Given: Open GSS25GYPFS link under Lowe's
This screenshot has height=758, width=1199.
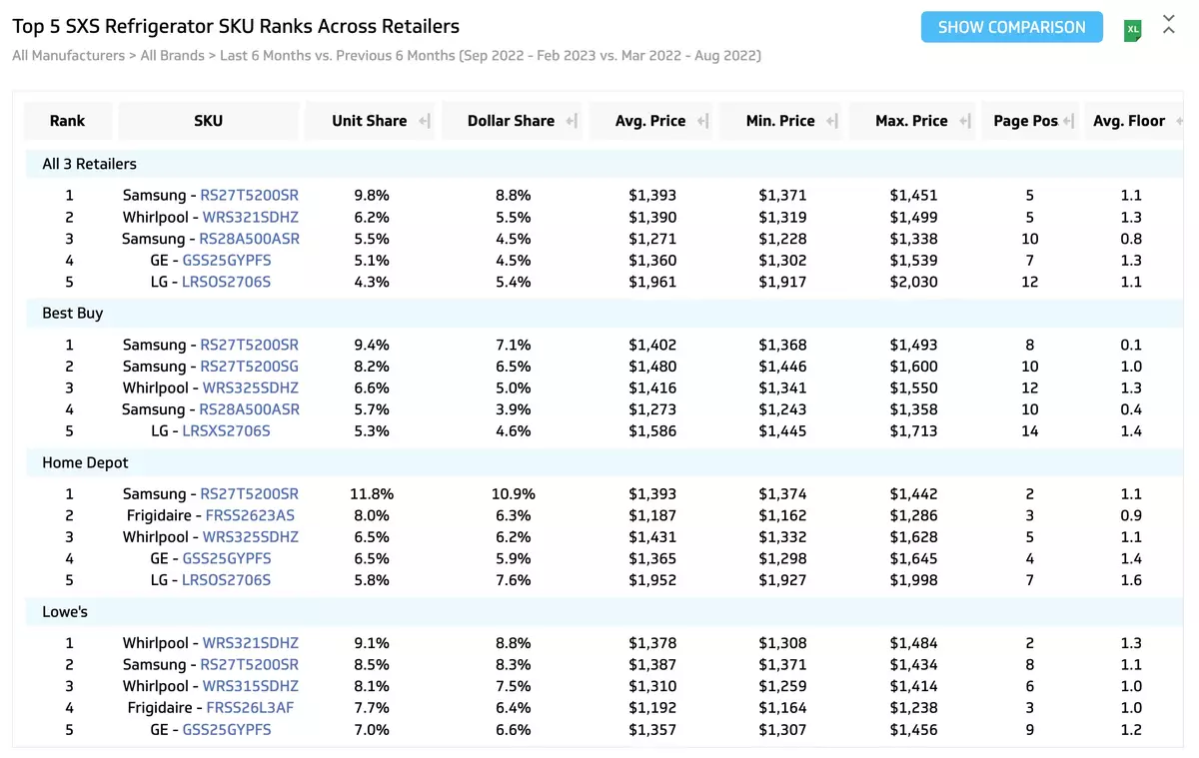Looking at the screenshot, I should 227,729.
